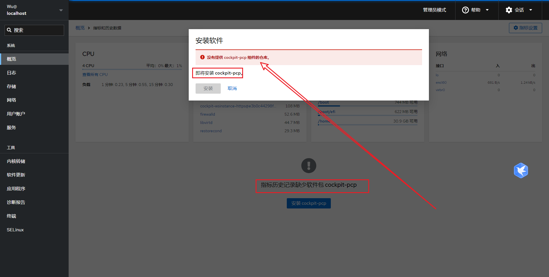Click the help question mark icon
Image resolution: width=549 pixels, height=277 pixels.
click(x=465, y=10)
